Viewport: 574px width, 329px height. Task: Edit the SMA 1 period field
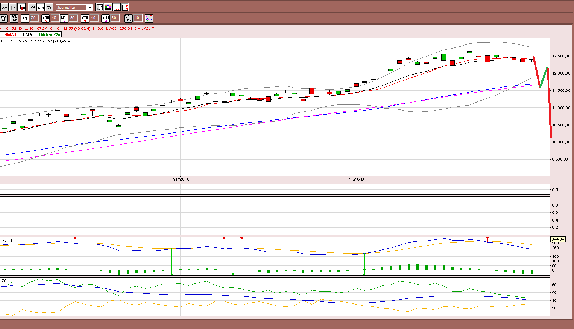[x=94, y=18]
